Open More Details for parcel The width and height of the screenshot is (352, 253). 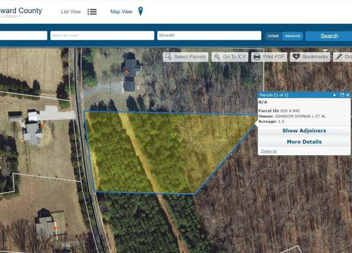click(x=304, y=142)
